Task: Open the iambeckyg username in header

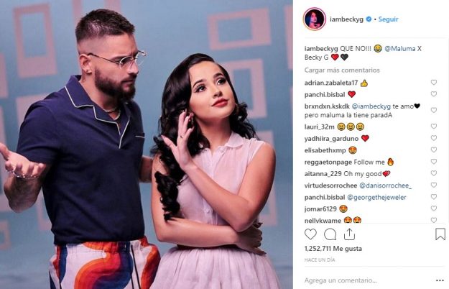Action: tap(346, 19)
